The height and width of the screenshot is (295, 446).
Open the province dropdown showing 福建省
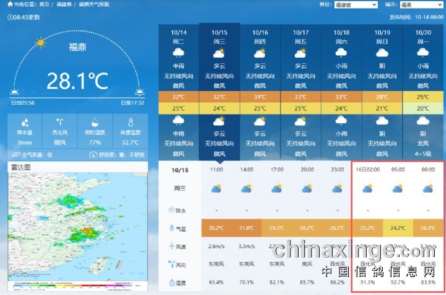tap(356, 4)
